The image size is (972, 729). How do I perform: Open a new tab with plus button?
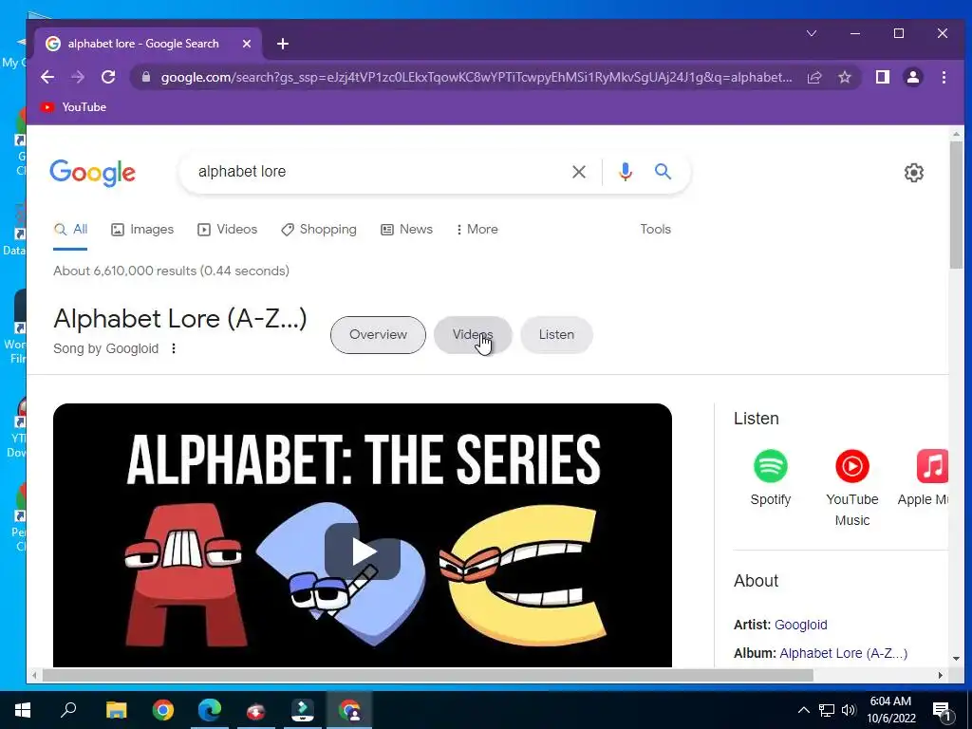pos(283,44)
